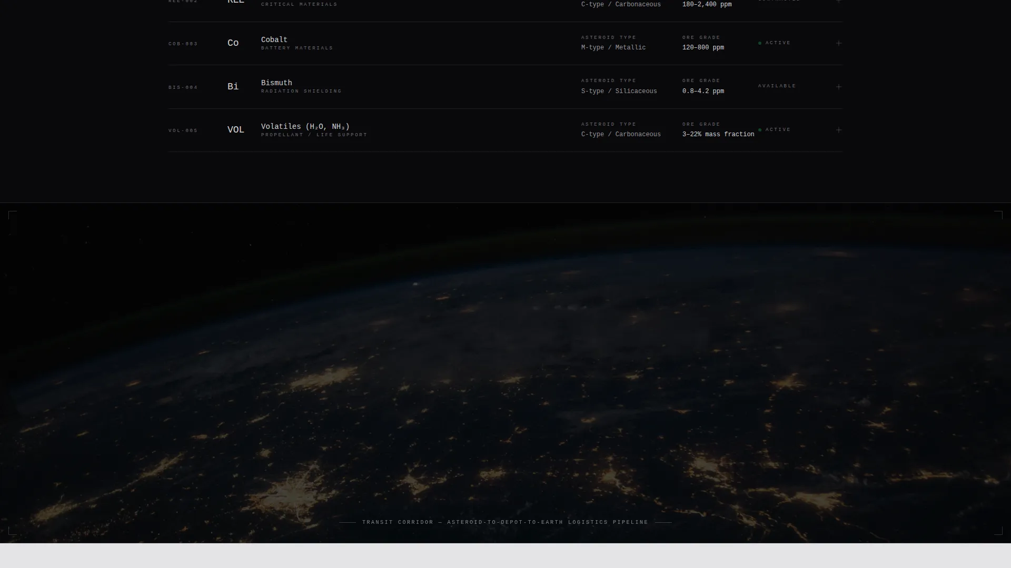Click the VOL symbol
The image size is (1011, 568).
click(236, 130)
